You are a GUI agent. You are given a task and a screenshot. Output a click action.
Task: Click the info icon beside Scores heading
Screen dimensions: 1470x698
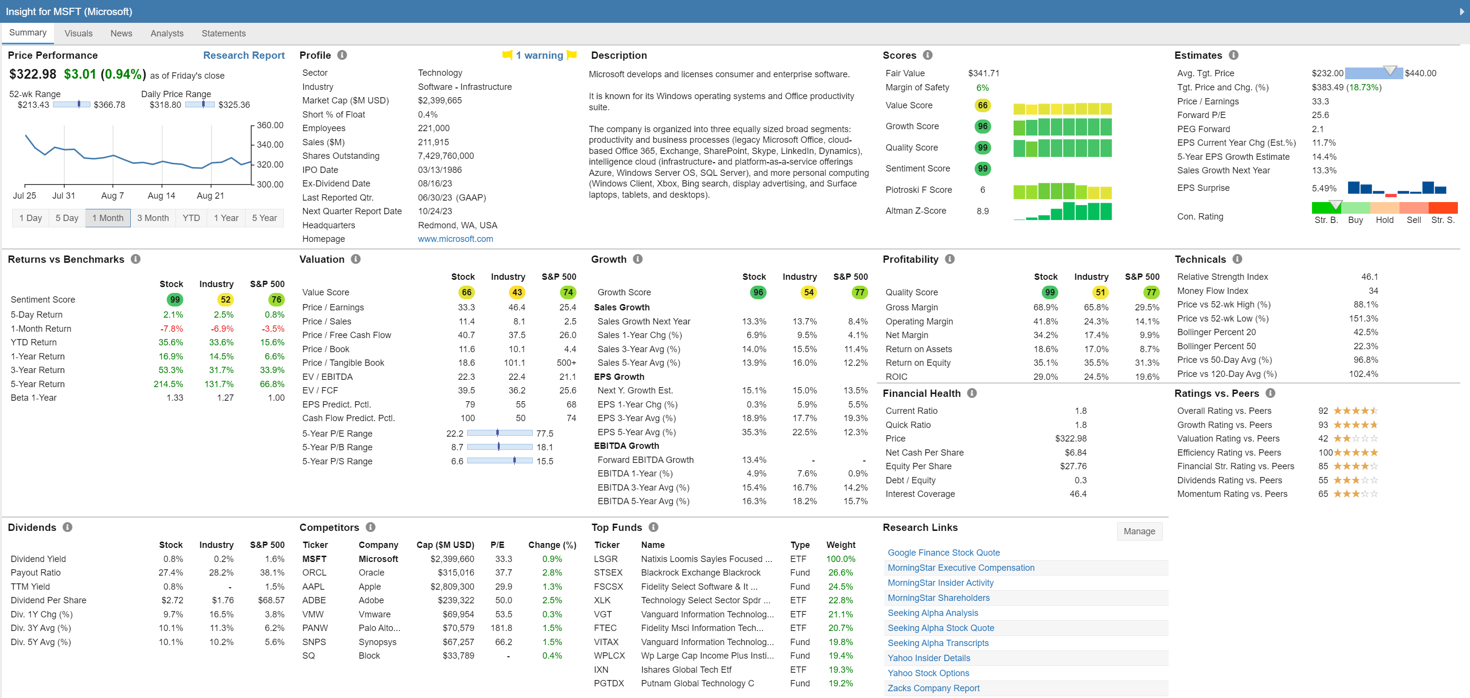click(x=927, y=55)
